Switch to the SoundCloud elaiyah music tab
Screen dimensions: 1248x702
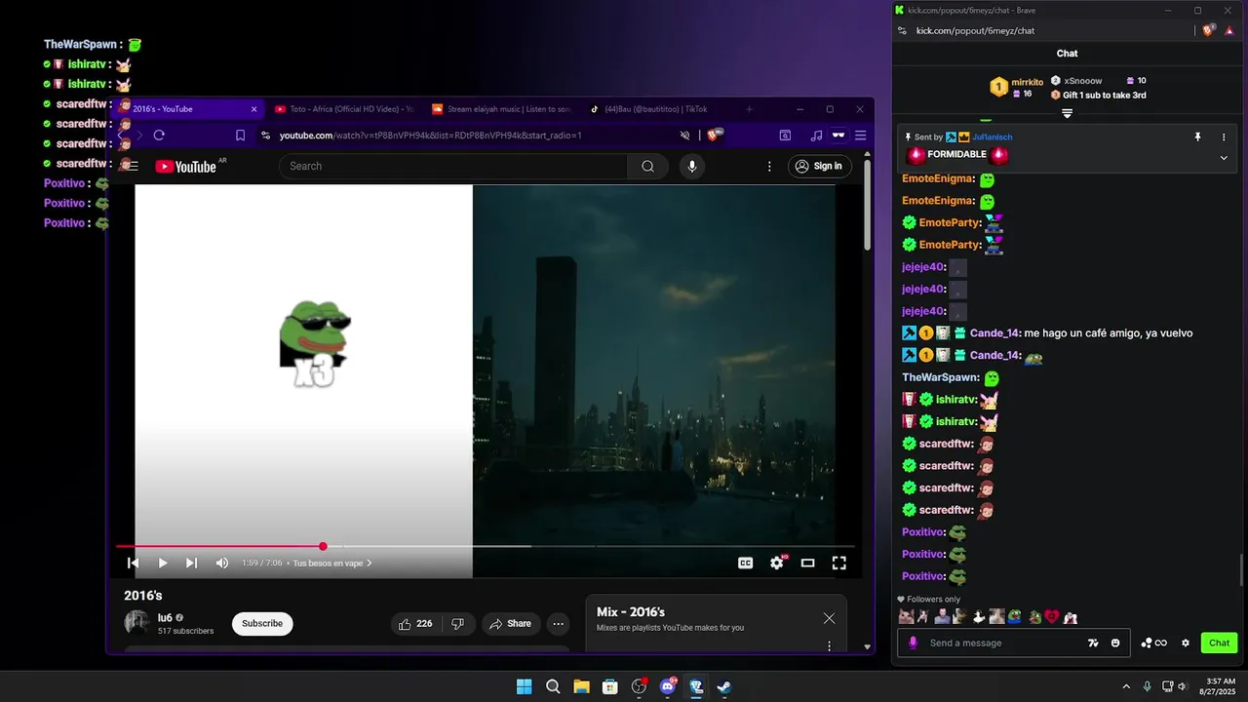coord(500,109)
